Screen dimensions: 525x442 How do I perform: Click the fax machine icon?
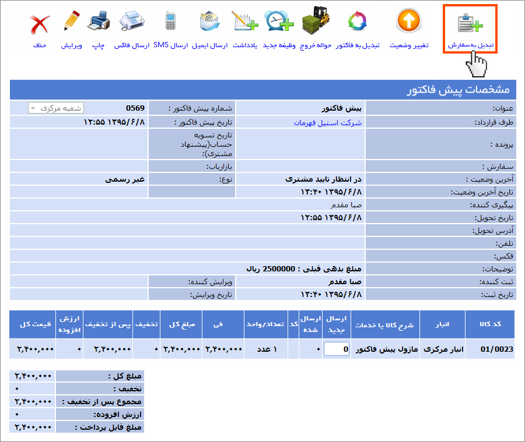(132, 21)
